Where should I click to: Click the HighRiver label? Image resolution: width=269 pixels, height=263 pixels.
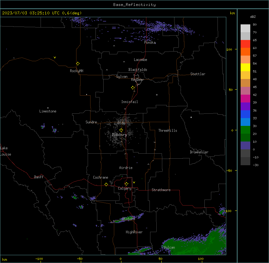[x=134, y=232]
